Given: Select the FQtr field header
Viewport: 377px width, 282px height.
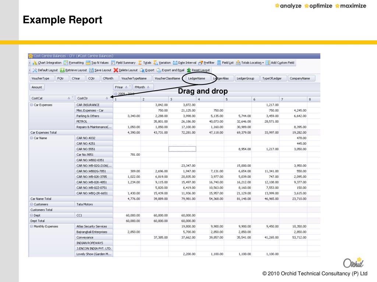Looking at the screenshot, I should pos(61,79).
